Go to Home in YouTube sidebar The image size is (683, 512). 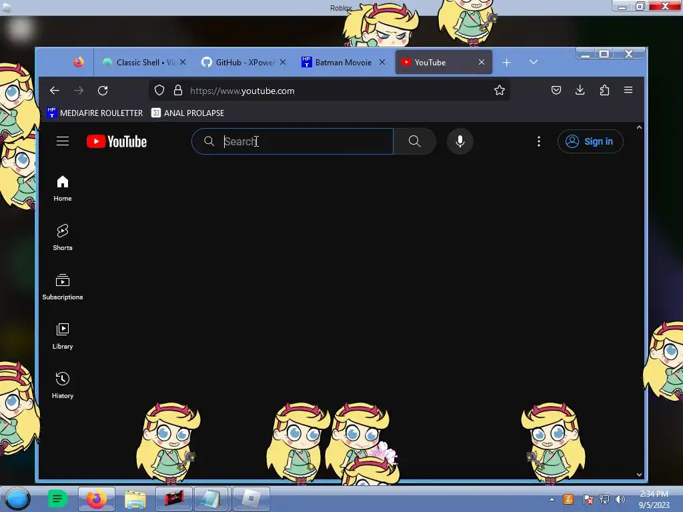[63, 188]
